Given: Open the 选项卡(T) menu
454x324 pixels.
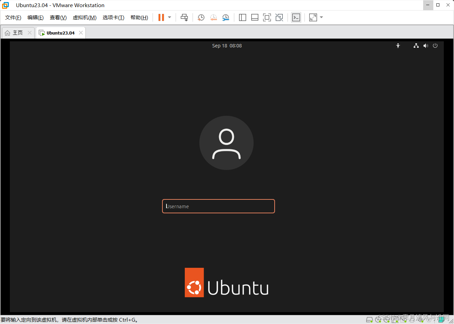Looking at the screenshot, I should (x=114, y=18).
